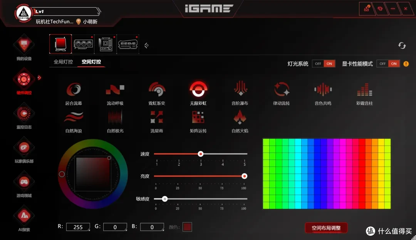
Task: Click the user avatar logo
Action: click(x=23, y=13)
